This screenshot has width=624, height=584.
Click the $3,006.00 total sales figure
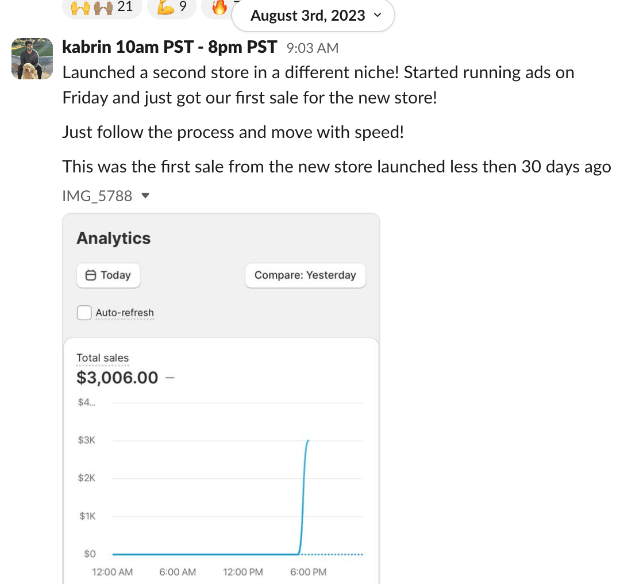pyautogui.click(x=117, y=378)
